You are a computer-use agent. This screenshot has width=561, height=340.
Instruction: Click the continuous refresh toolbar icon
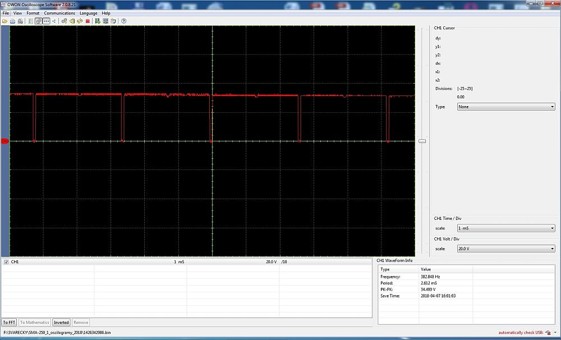(x=80, y=21)
